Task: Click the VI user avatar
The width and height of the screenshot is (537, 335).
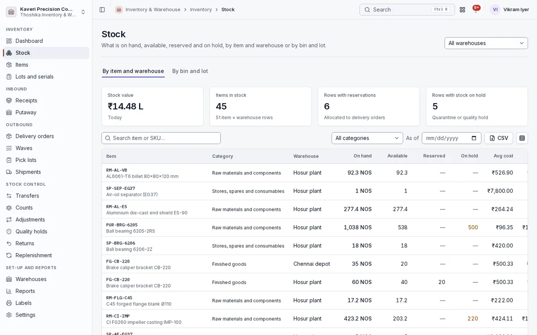Action: click(x=495, y=9)
